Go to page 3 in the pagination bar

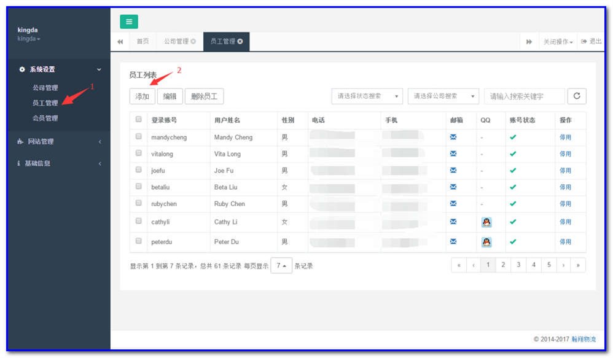[518, 265]
